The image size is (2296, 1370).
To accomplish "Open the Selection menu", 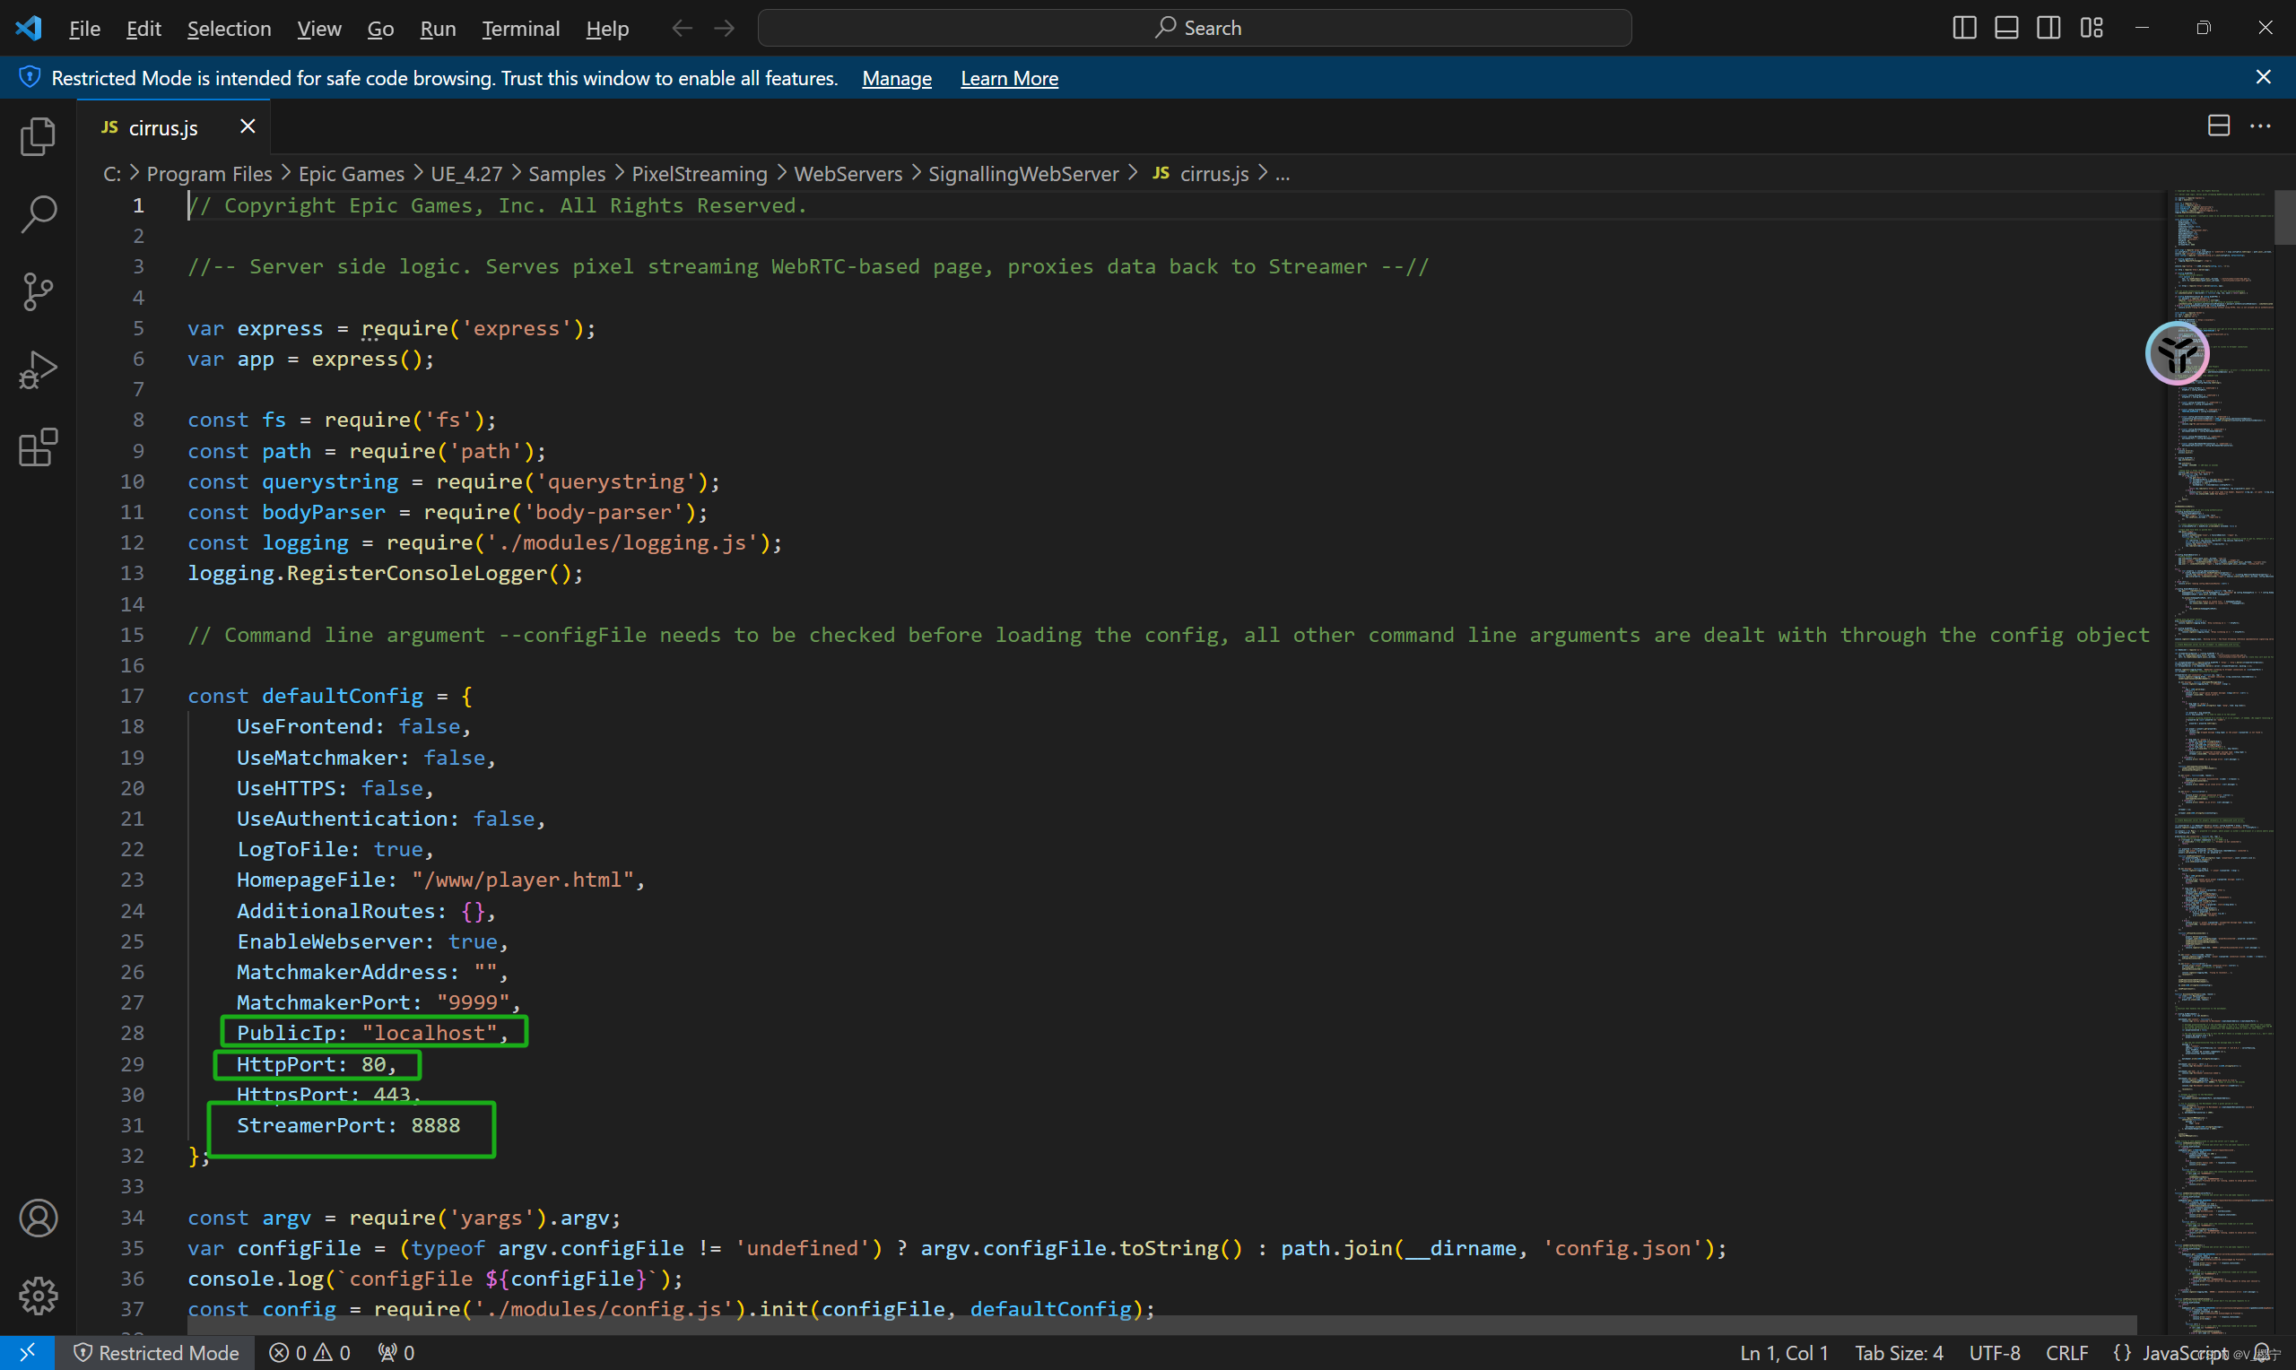I will pos(229,29).
